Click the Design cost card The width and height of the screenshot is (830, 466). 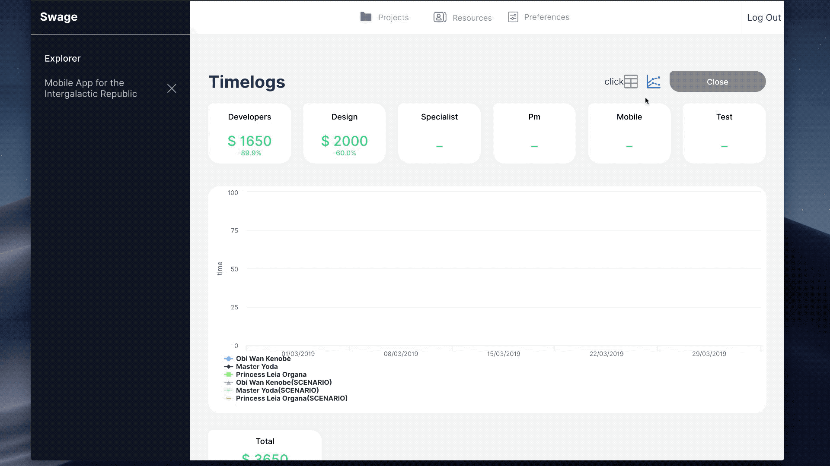[344, 133]
